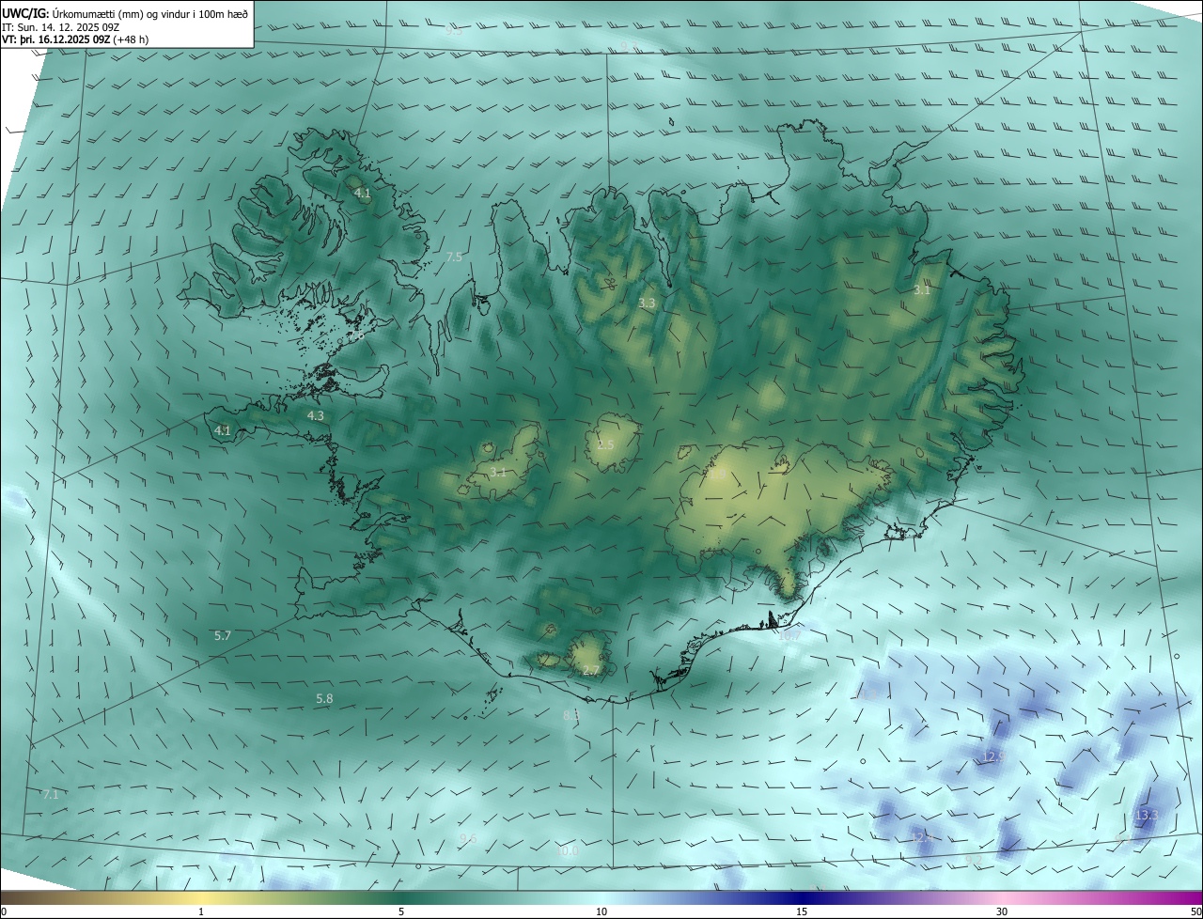Image resolution: width=1203 pixels, height=919 pixels.
Task: Click the 10.7 value off the southeast coast
Action: [789, 636]
